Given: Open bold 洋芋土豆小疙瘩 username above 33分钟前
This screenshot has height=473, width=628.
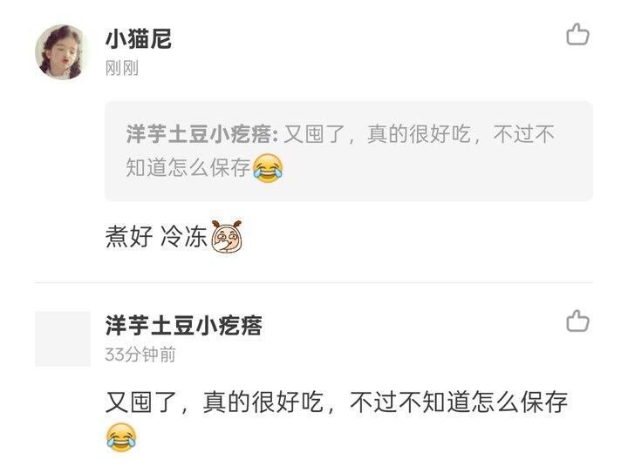Looking at the screenshot, I should click(184, 326).
